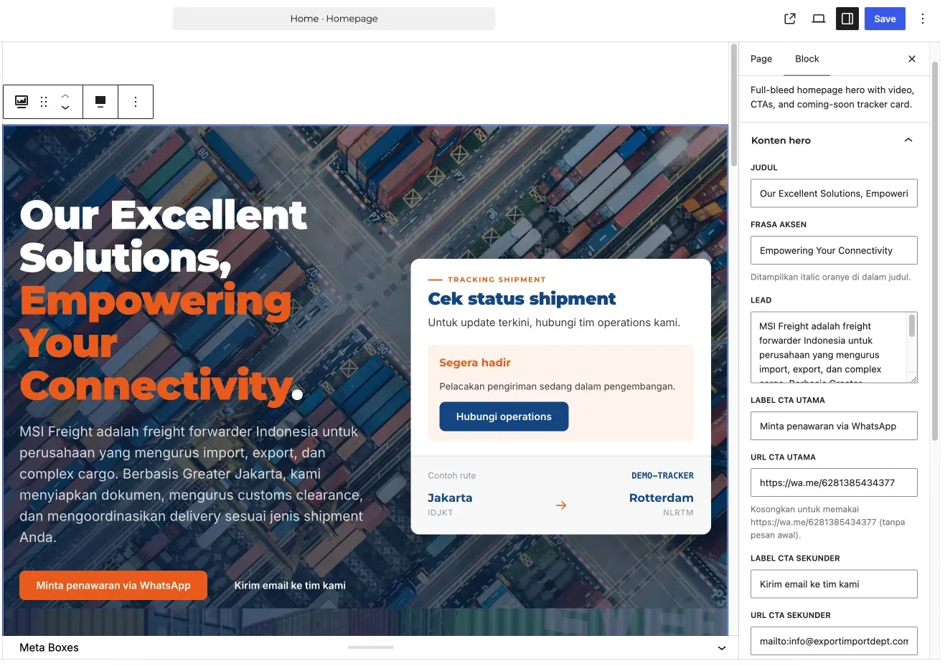Click the NLRTM port code

click(x=678, y=513)
